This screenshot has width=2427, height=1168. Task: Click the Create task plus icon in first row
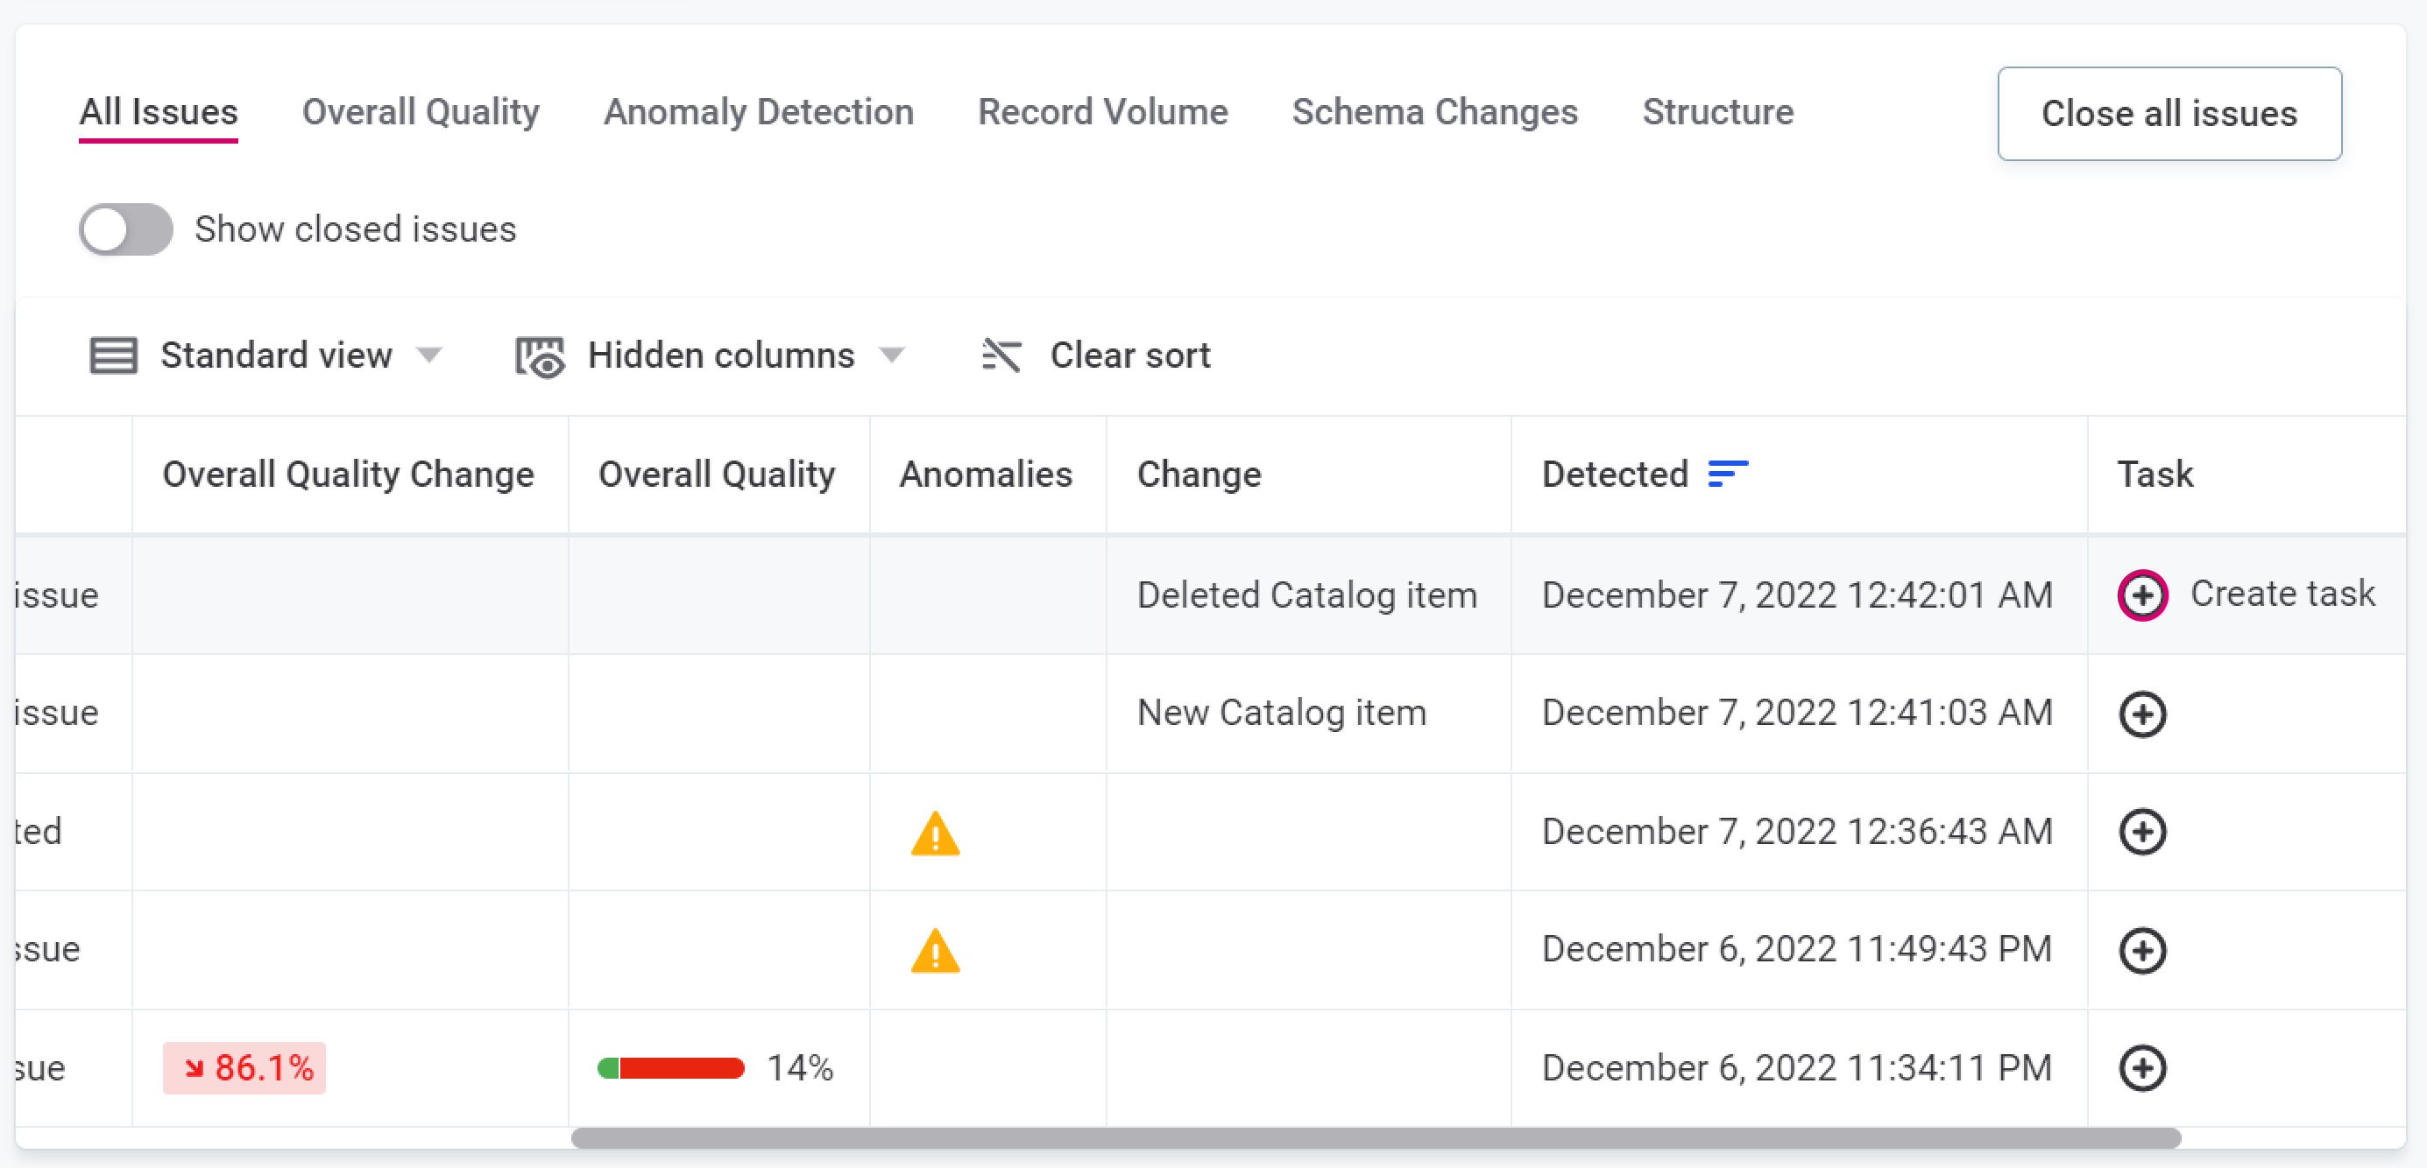pos(2141,595)
